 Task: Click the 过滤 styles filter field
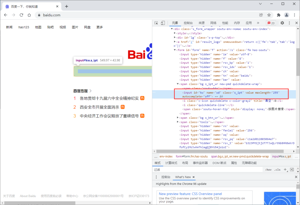point(207,170)
